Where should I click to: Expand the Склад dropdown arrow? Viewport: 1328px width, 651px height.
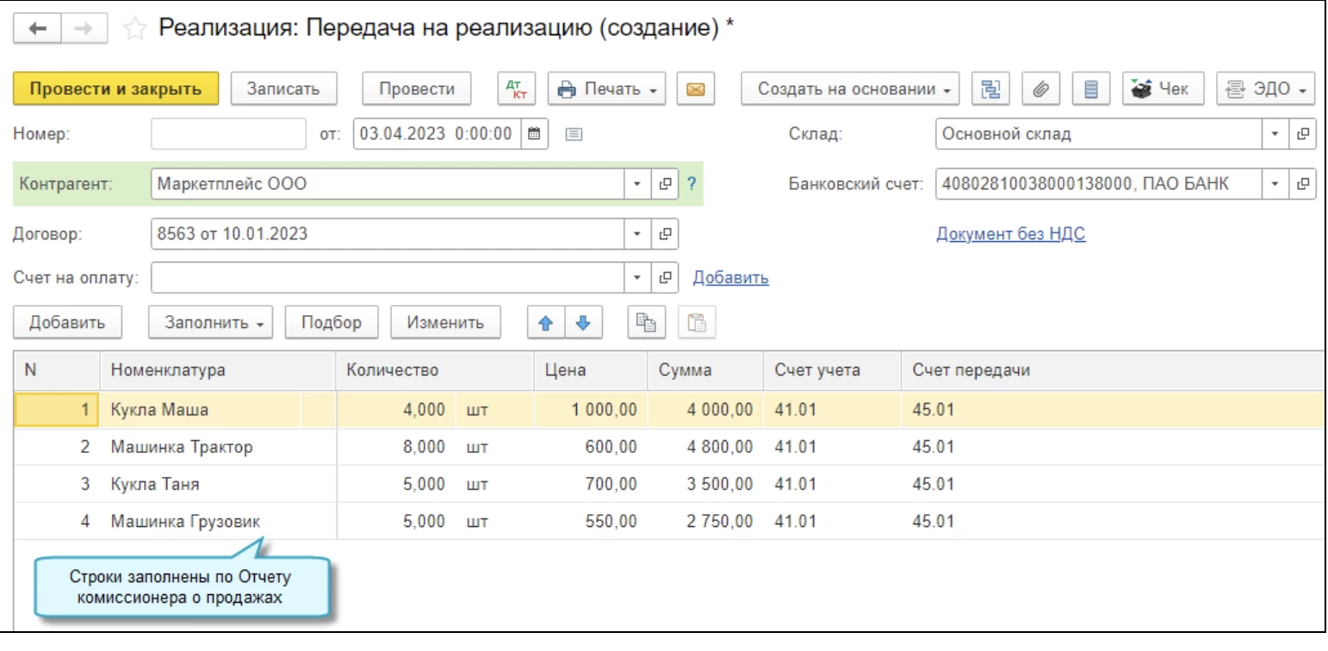pyautogui.click(x=1274, y=134)
